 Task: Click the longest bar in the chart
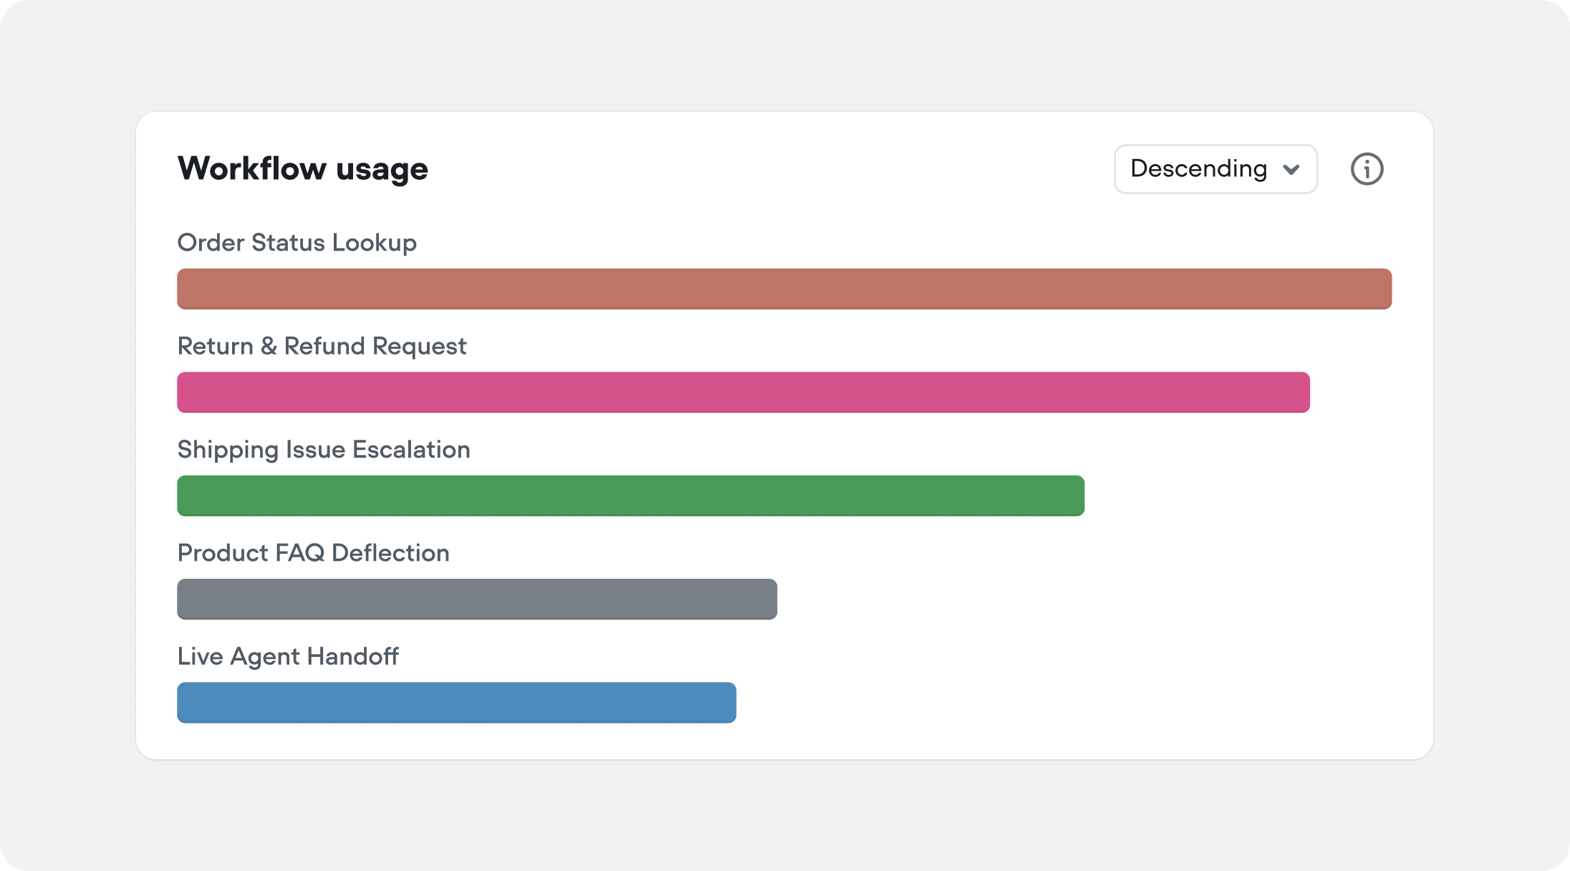point(784,289)
